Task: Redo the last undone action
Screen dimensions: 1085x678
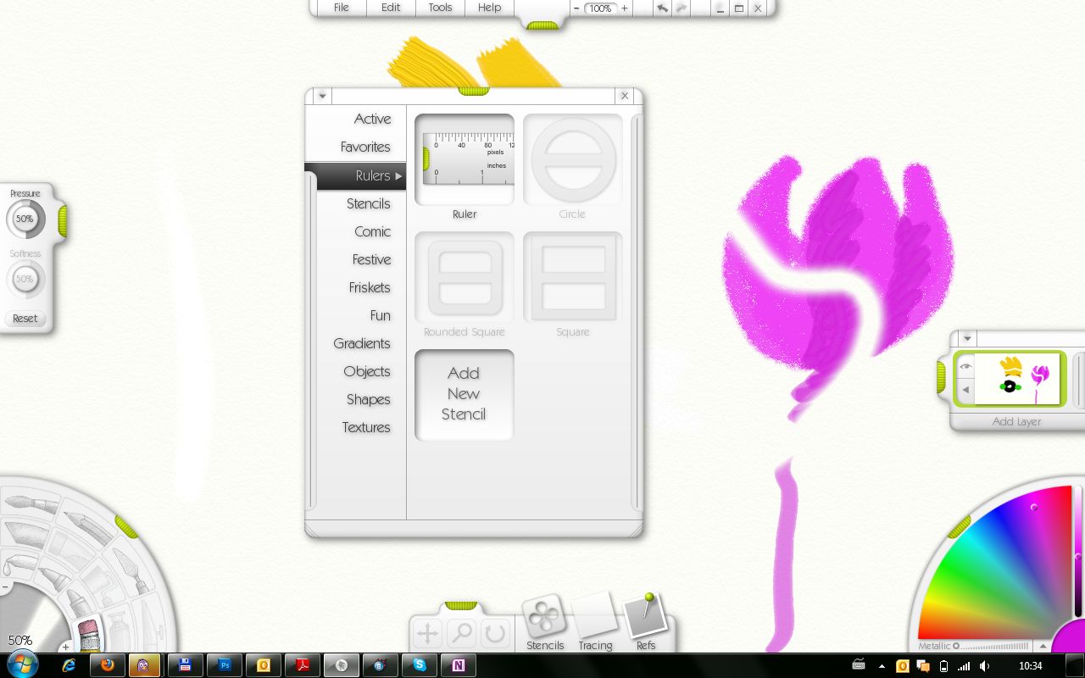Action: (681, 8)
